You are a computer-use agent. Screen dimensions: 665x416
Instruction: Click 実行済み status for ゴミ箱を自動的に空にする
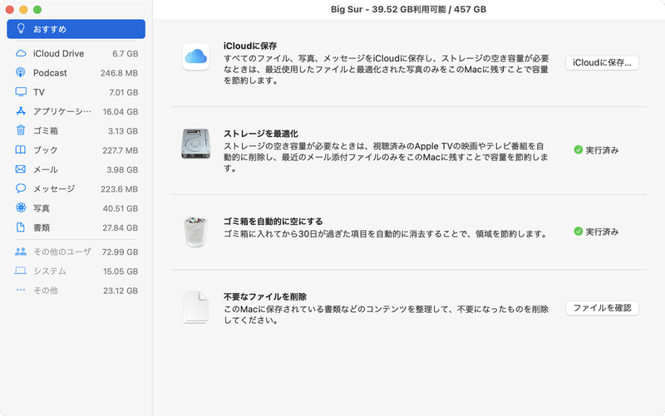[x=602, y=232]
